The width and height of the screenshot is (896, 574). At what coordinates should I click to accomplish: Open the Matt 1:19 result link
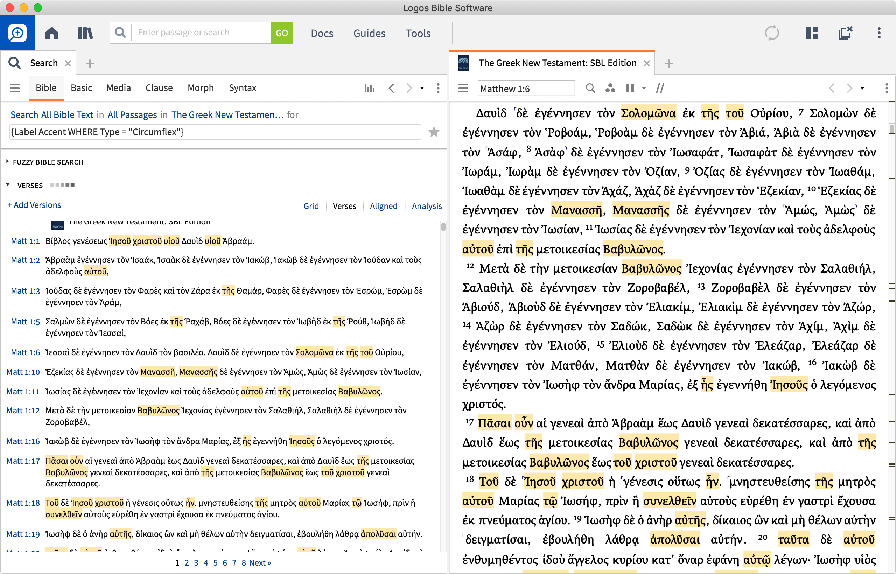pyautogui.click(x=23, y=534)
